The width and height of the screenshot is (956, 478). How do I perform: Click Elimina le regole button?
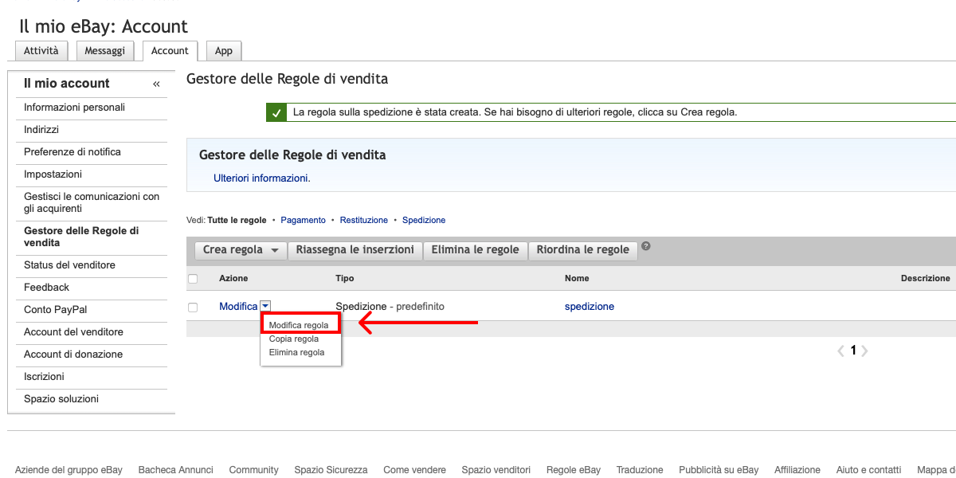pos(476,250)
